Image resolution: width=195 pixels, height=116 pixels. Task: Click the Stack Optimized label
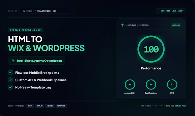point(16,106)
